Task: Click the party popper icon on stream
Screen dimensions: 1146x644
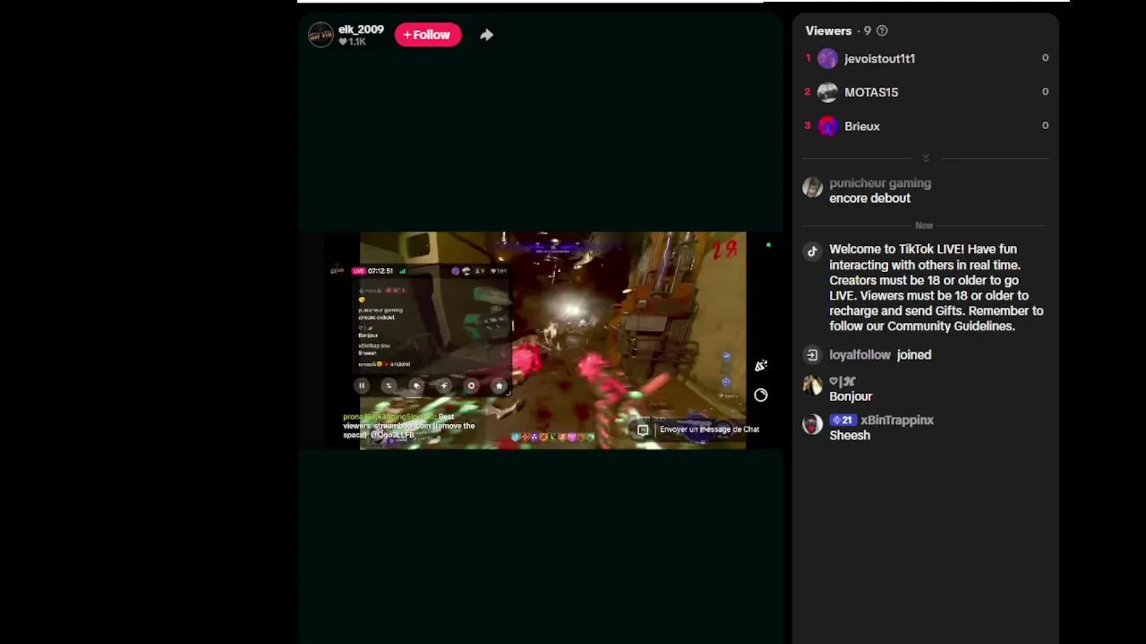Action: pyautogui.click(x=760, y=366)
